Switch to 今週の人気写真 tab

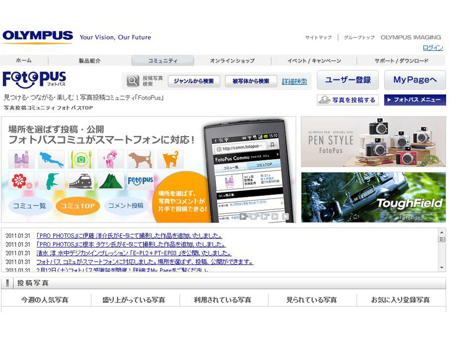coord(45,300)
